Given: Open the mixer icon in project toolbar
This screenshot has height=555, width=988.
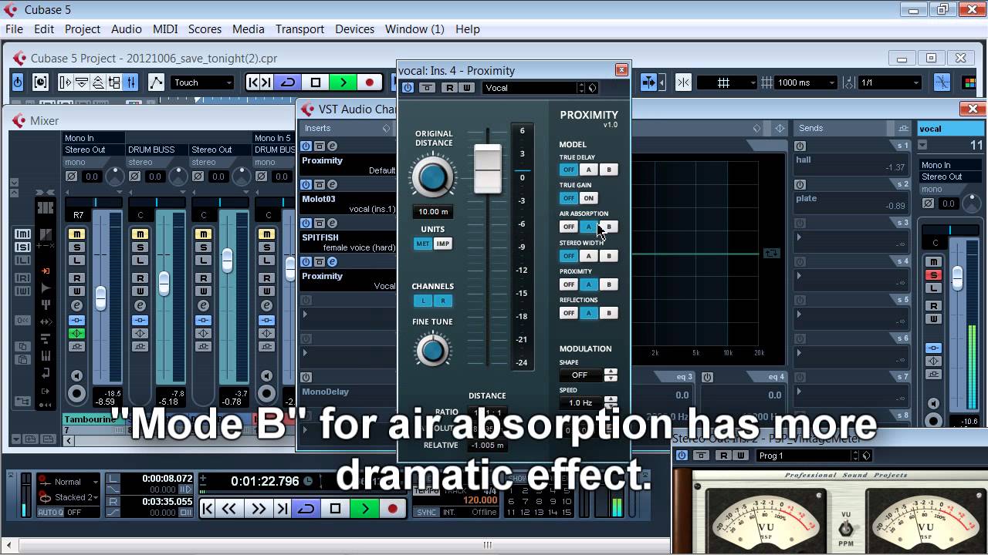Looking at the screenshot, I should pyautogui.click(x=131, y=82).
